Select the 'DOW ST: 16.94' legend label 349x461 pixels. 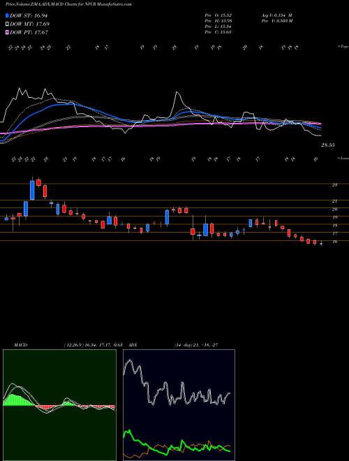[29, 15]
